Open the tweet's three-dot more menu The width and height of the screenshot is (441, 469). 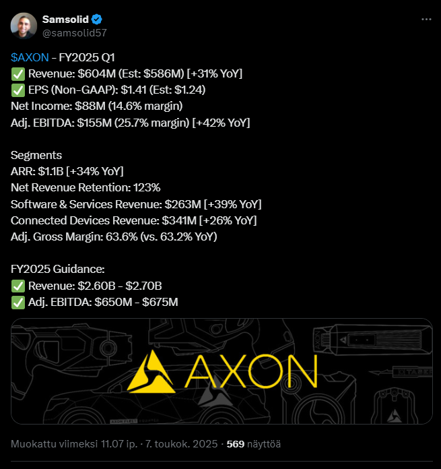pyautogui.click(x=426, y=20)
